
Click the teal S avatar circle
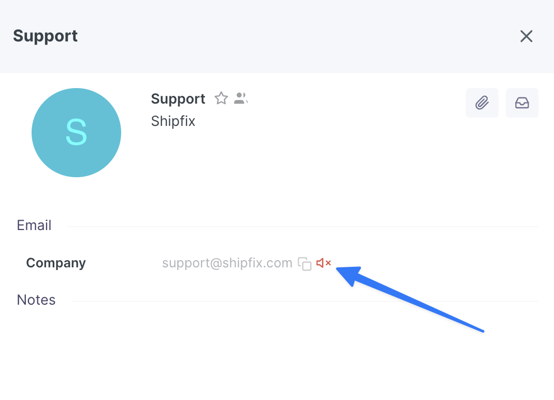pos(76,133)
